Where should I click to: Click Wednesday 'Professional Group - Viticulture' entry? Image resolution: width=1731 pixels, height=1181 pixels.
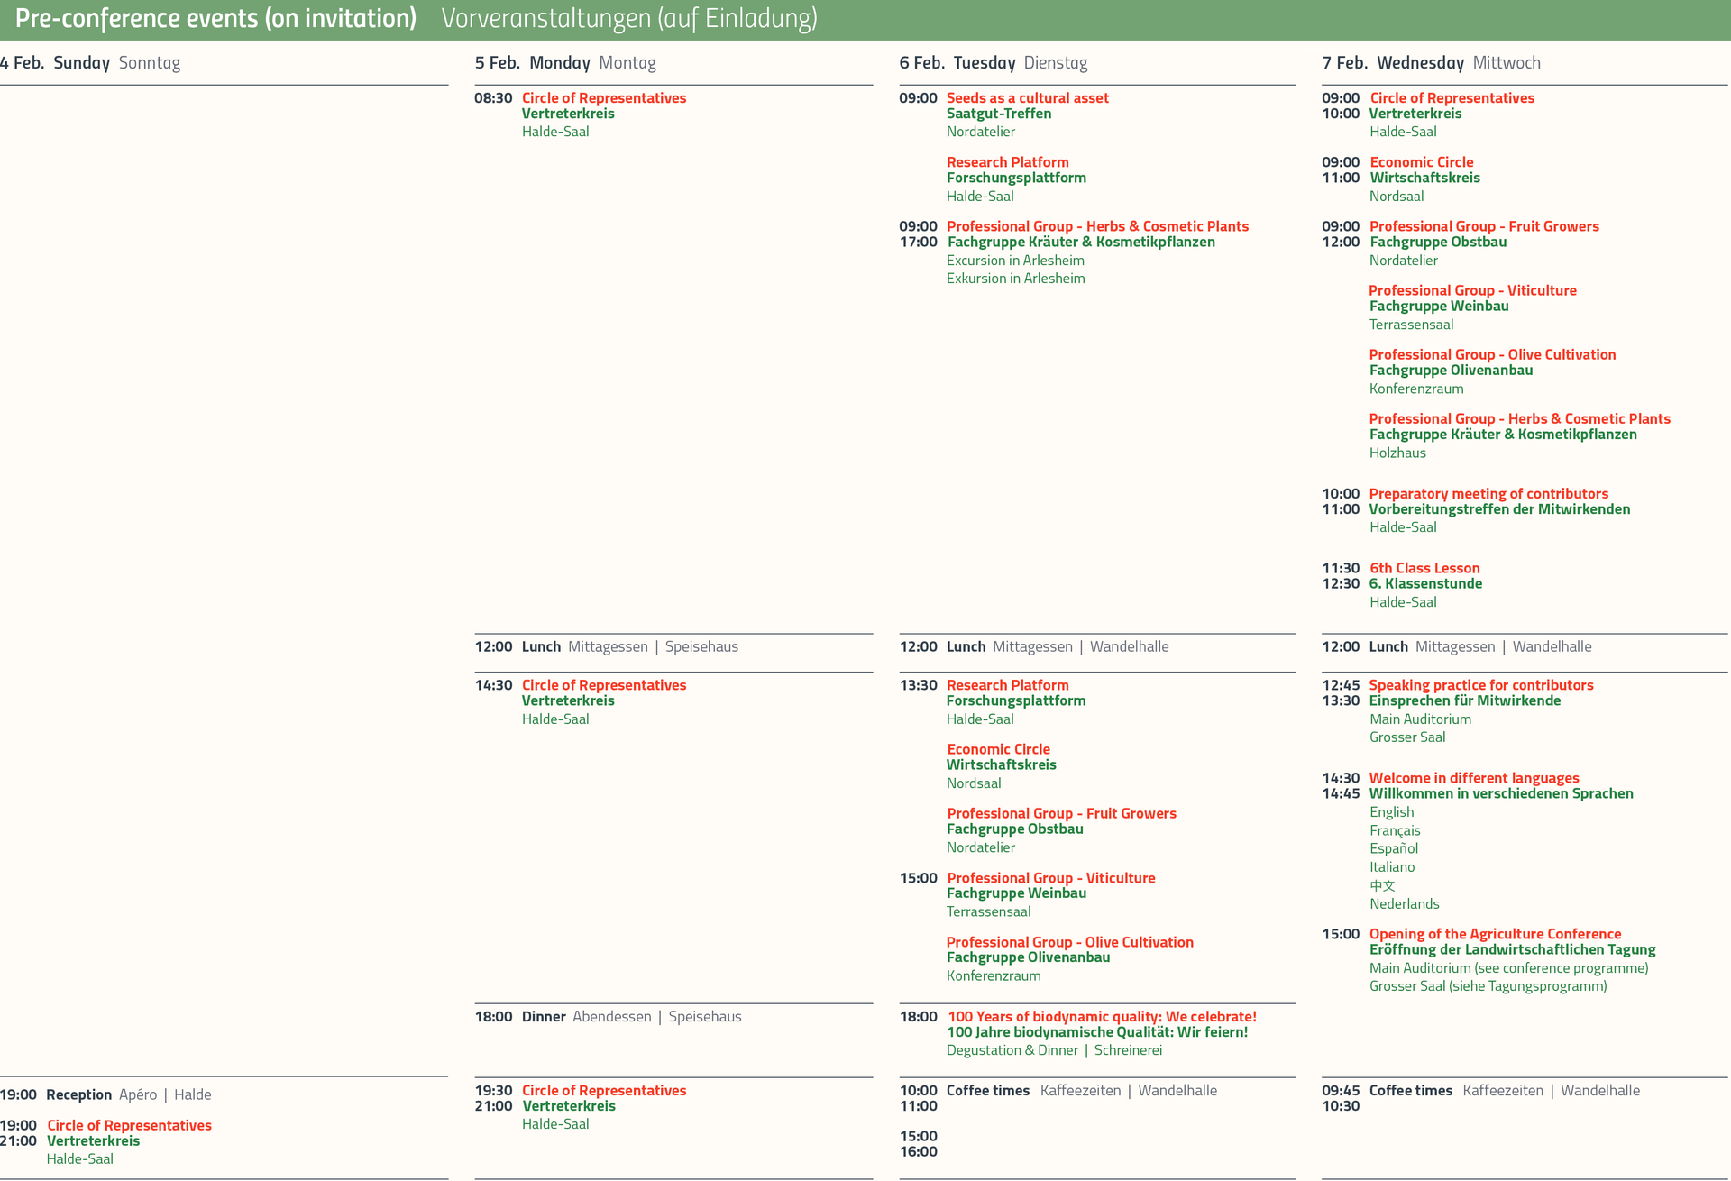click(1473, 290)
